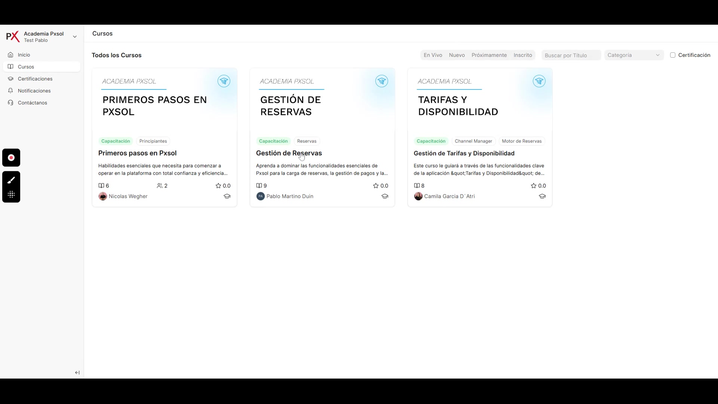718x404 pixels.
Task: Click Nicolas Wegher's avatar picture
Action: point(103,196)
